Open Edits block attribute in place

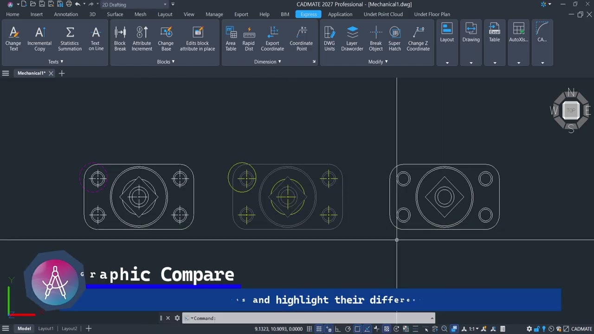pos(197,39)
